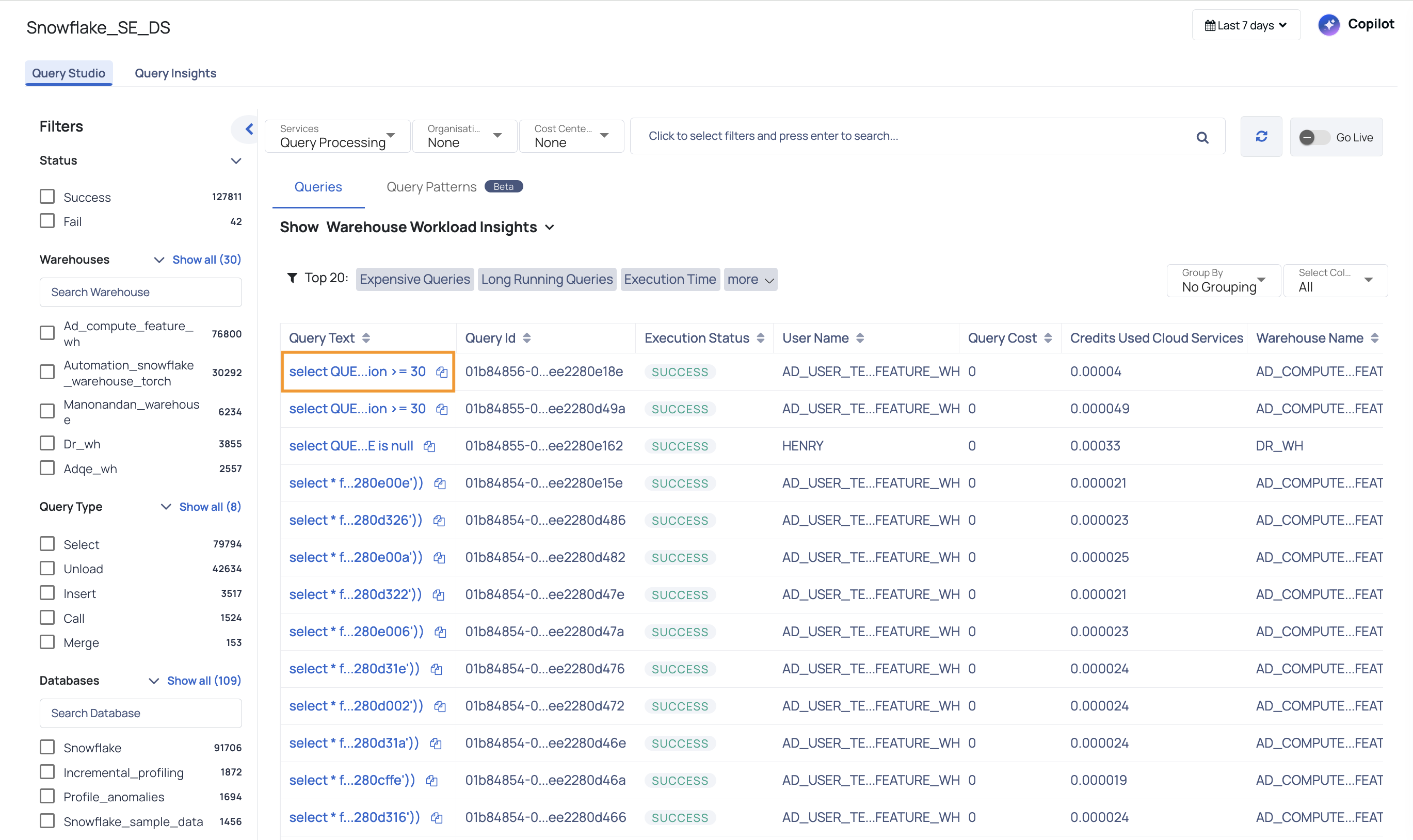
Task: Copy query text of select * f...280d322'))
Action: 438,595
